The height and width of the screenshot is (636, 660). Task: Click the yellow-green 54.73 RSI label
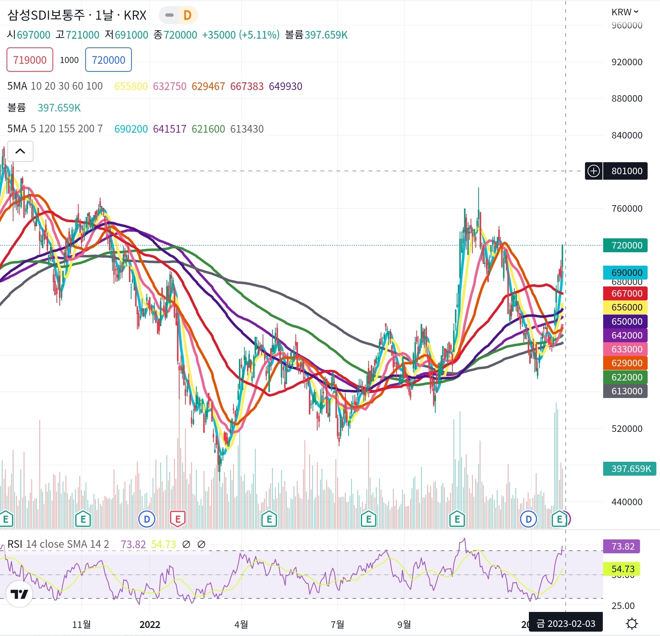[621, 569]
